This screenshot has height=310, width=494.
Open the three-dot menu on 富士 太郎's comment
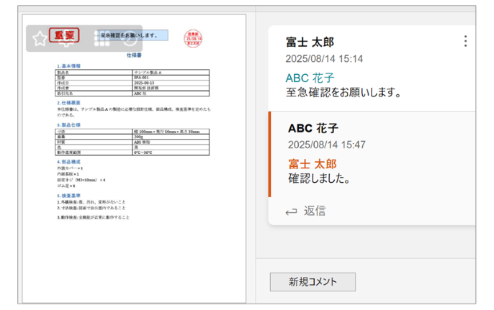coord(465,41)
